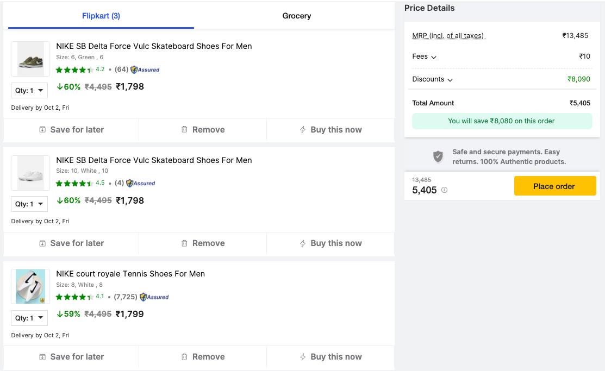
Task: Open the green Size 6 product title
Action: click(x=154, y=46)
